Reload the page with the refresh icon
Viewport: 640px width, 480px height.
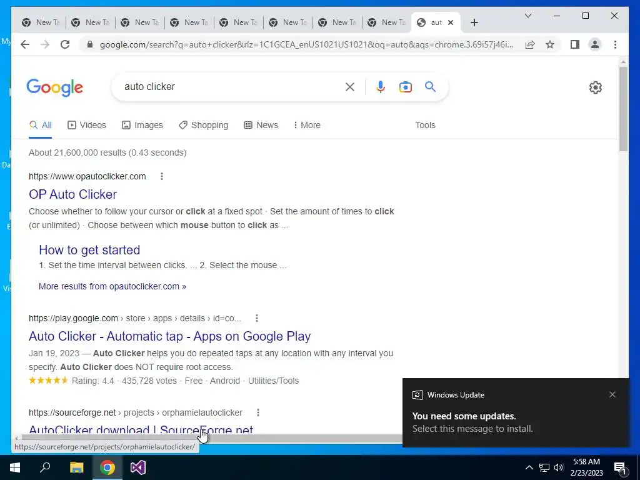[65, 44]
